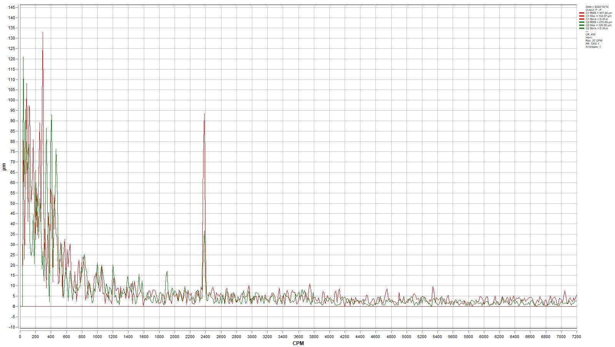Click the 145 label on the y-axis

click(x=12, y=7)
